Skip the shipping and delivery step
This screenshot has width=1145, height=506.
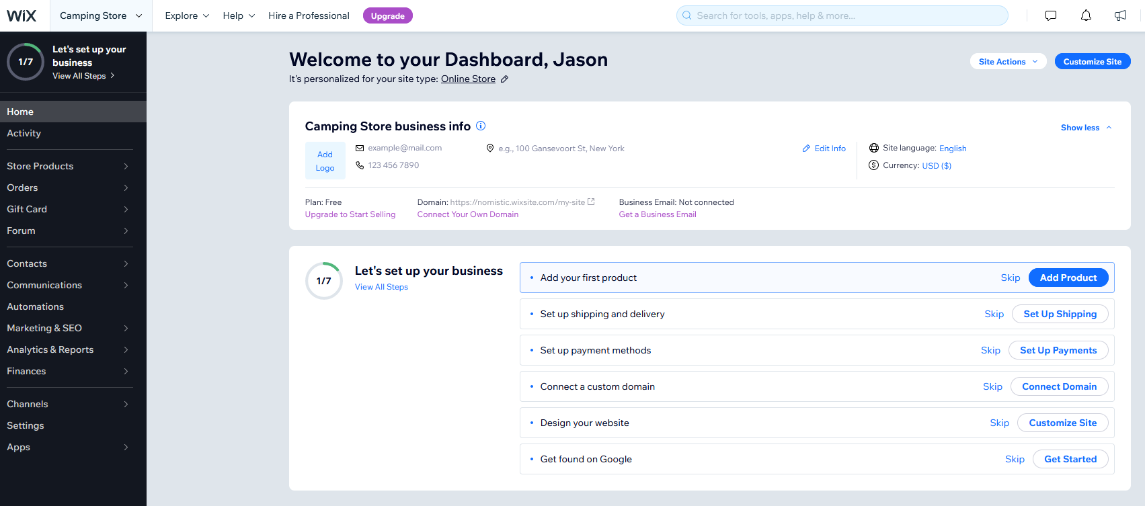pos(994,314)
